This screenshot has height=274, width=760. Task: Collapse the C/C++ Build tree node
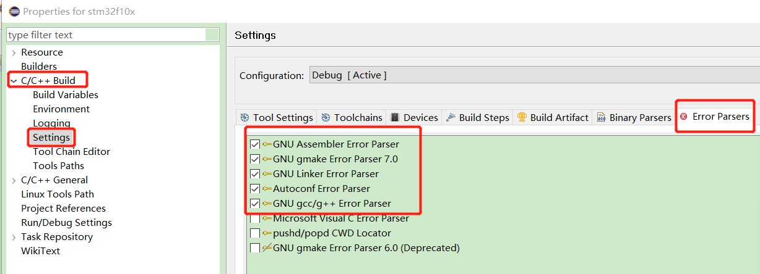click(14, 81)
